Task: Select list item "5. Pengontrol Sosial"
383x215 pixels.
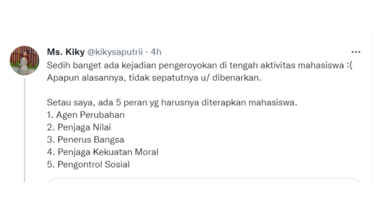Action: (89, 165)
